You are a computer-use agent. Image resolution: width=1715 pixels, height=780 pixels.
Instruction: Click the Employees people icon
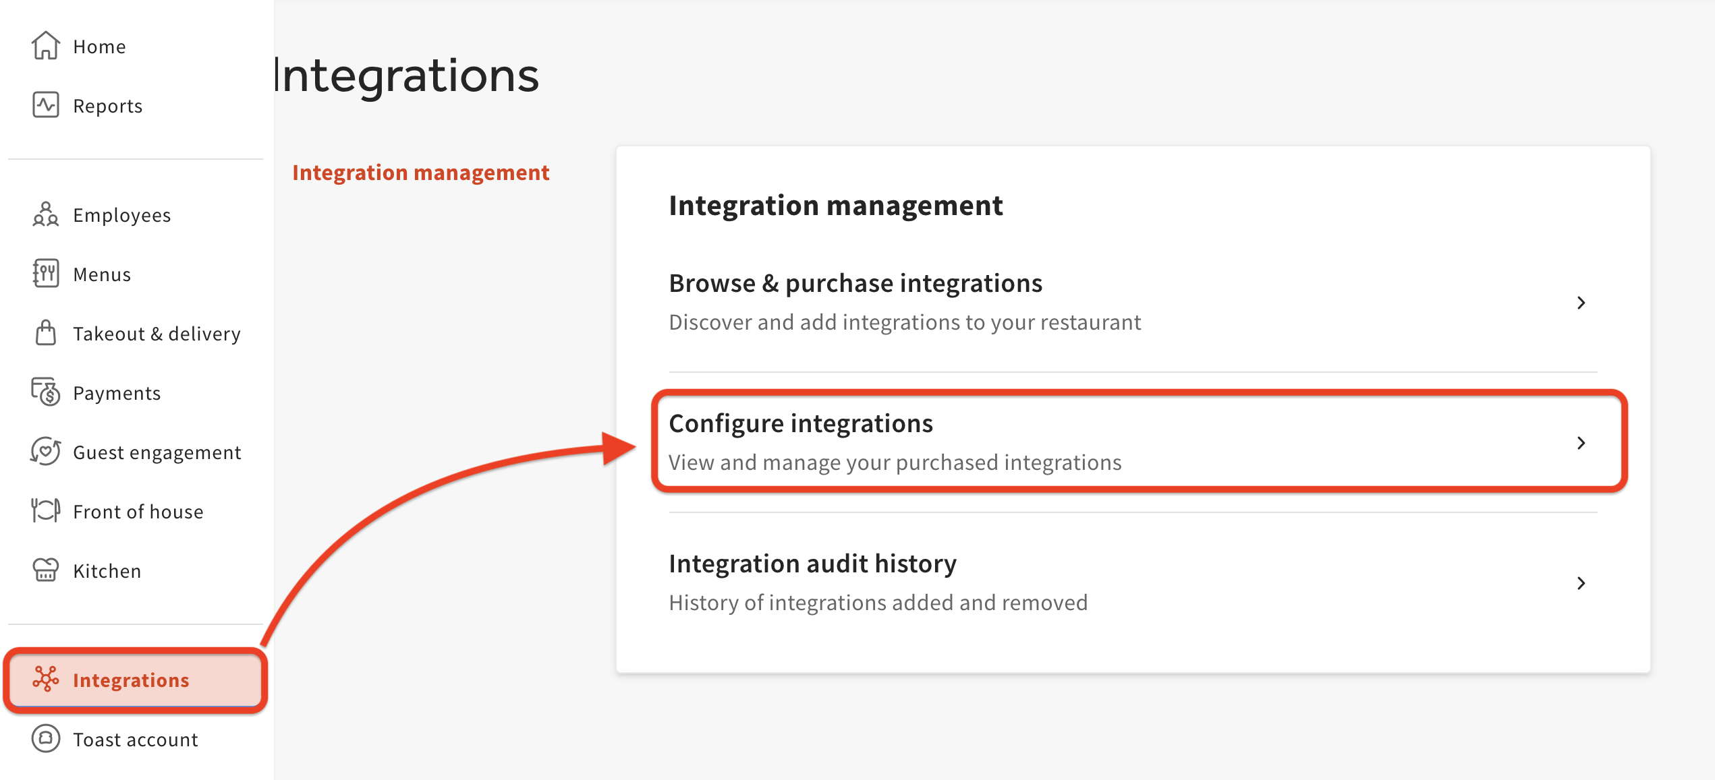pyautogui.click(x=45, y=214)
